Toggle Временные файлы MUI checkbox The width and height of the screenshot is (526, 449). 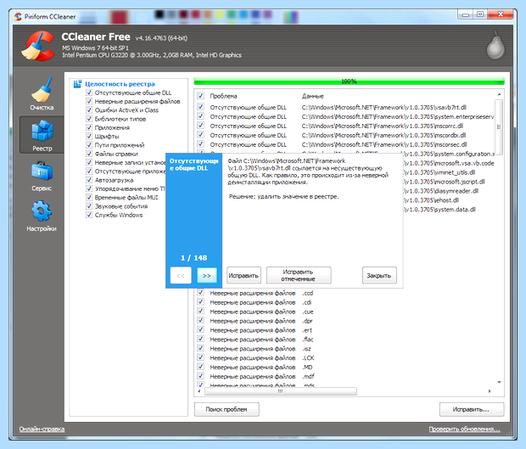89,197
